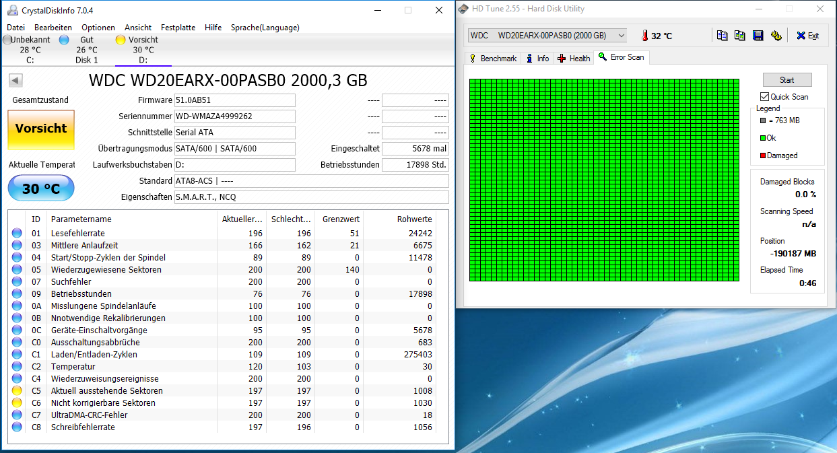Screen dimensions: 837x453
Task: Click the yellow Vorsicht health status button
Action: point(41,130)
